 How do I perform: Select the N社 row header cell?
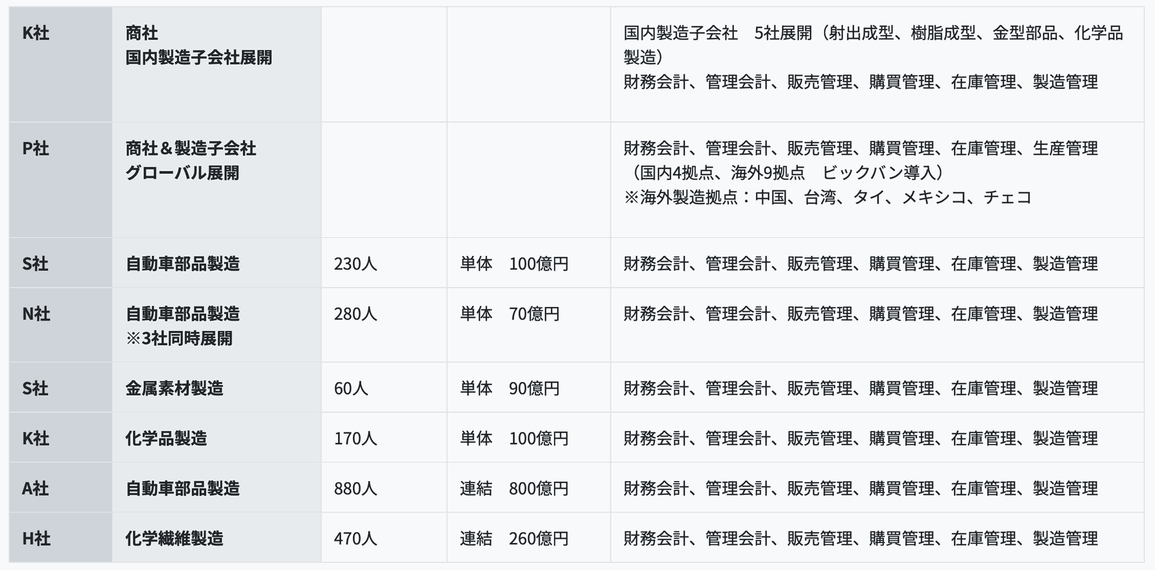tap(61, 325)
